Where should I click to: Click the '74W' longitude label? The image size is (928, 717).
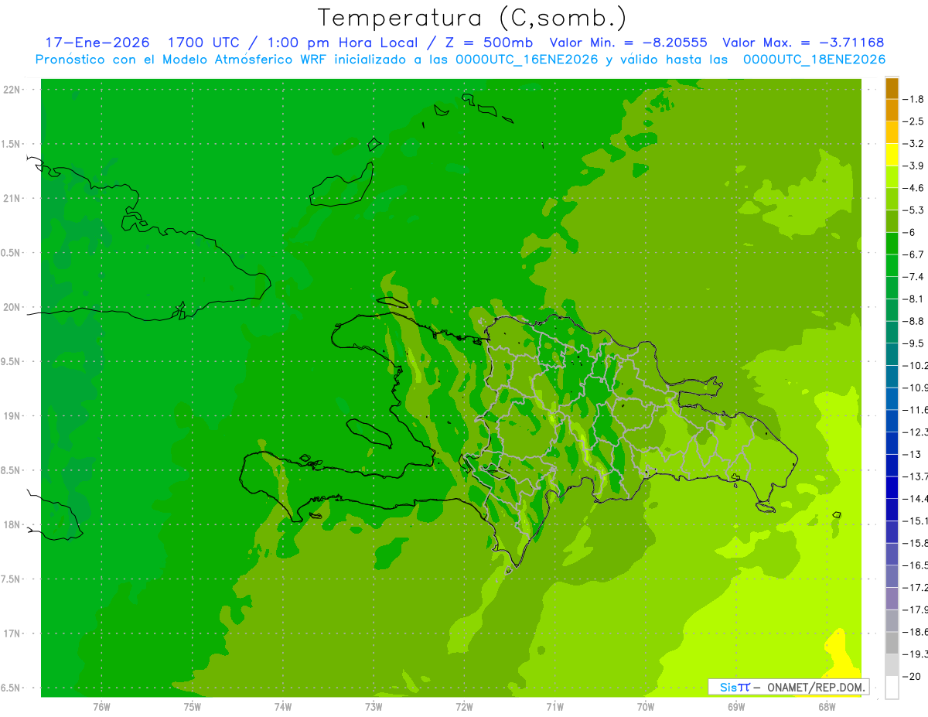point(283,707)
